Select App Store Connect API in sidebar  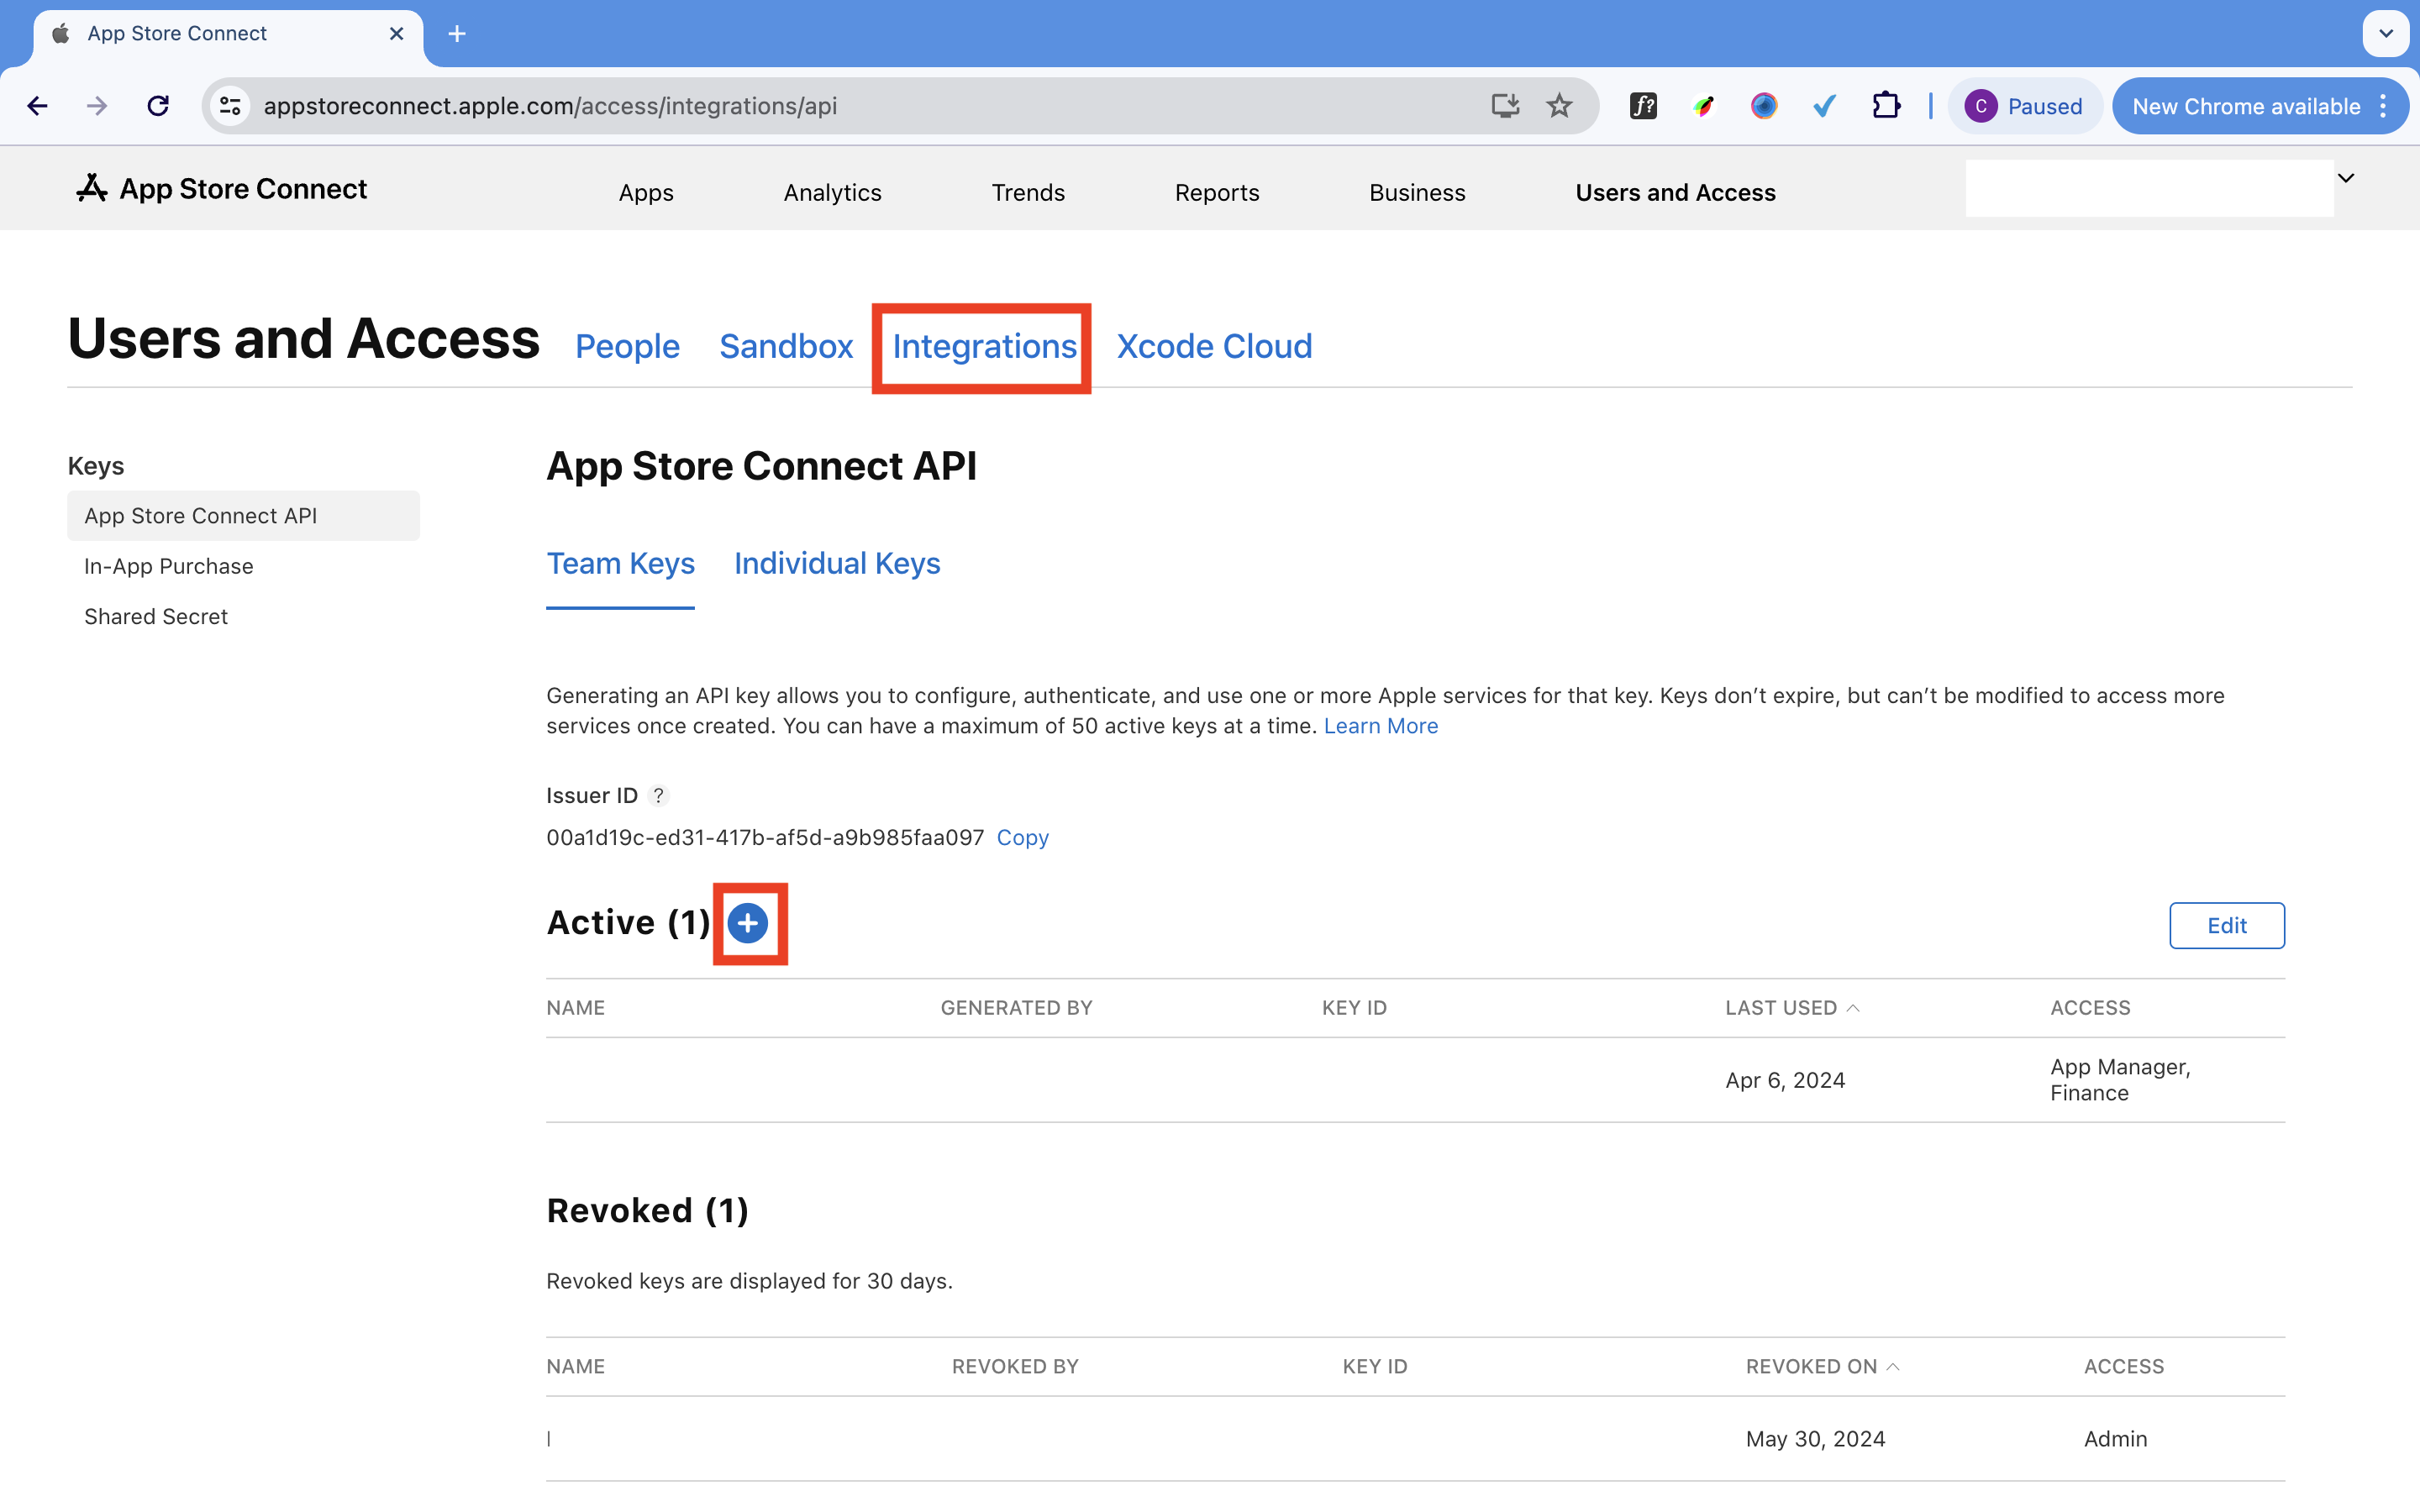(x=243, y=516)
